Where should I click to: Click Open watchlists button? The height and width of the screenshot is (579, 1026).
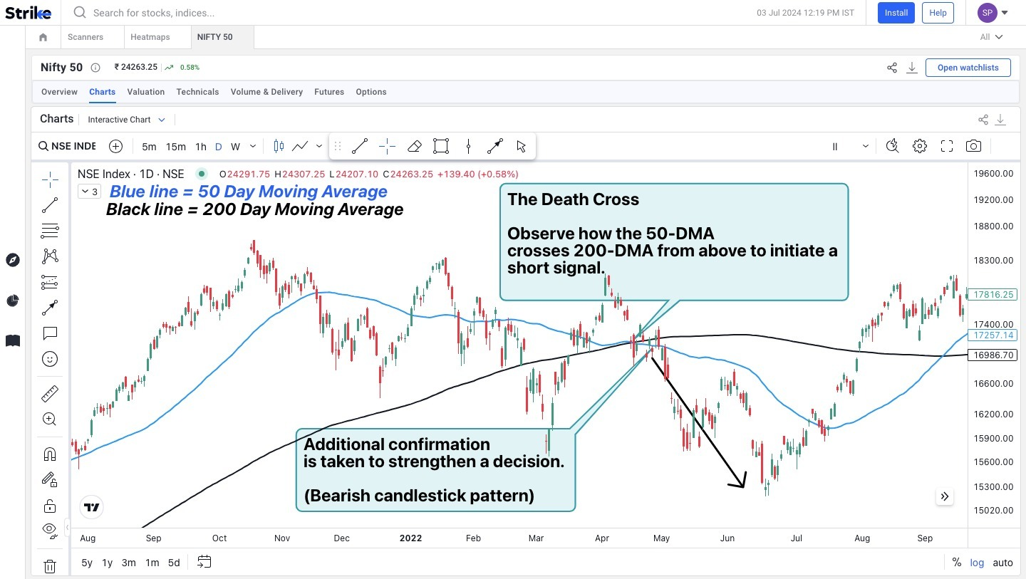[x=968, y=68]
